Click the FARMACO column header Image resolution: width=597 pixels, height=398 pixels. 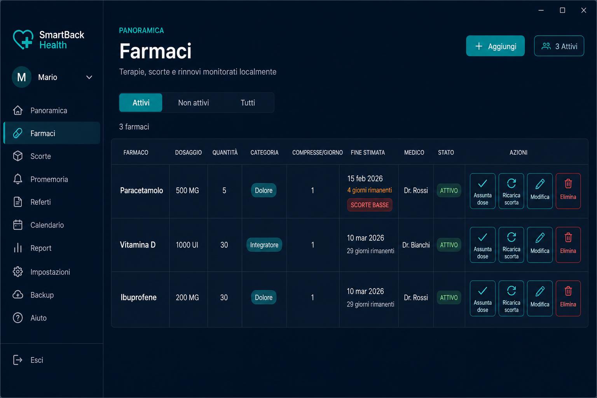(136, 152)
